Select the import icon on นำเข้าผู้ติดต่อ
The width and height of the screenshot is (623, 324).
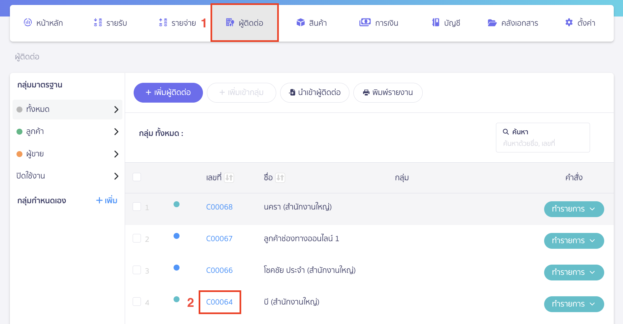pyautogui.click(x=292, y=93)
